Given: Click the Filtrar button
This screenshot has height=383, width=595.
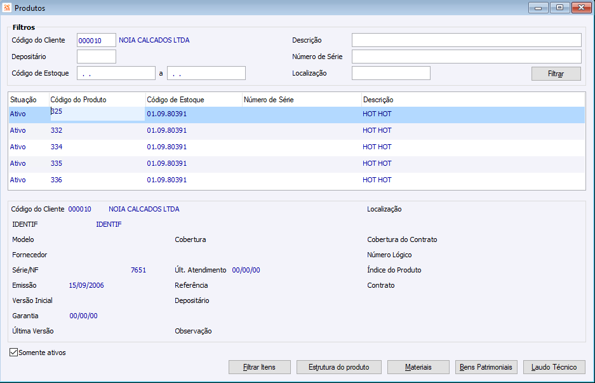Looking at the screenshot, I should click(x=556, y=74).
